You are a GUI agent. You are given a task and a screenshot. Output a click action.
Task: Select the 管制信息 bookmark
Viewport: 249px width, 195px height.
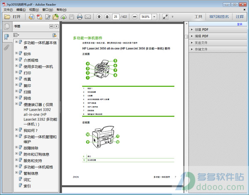(31, 173)
